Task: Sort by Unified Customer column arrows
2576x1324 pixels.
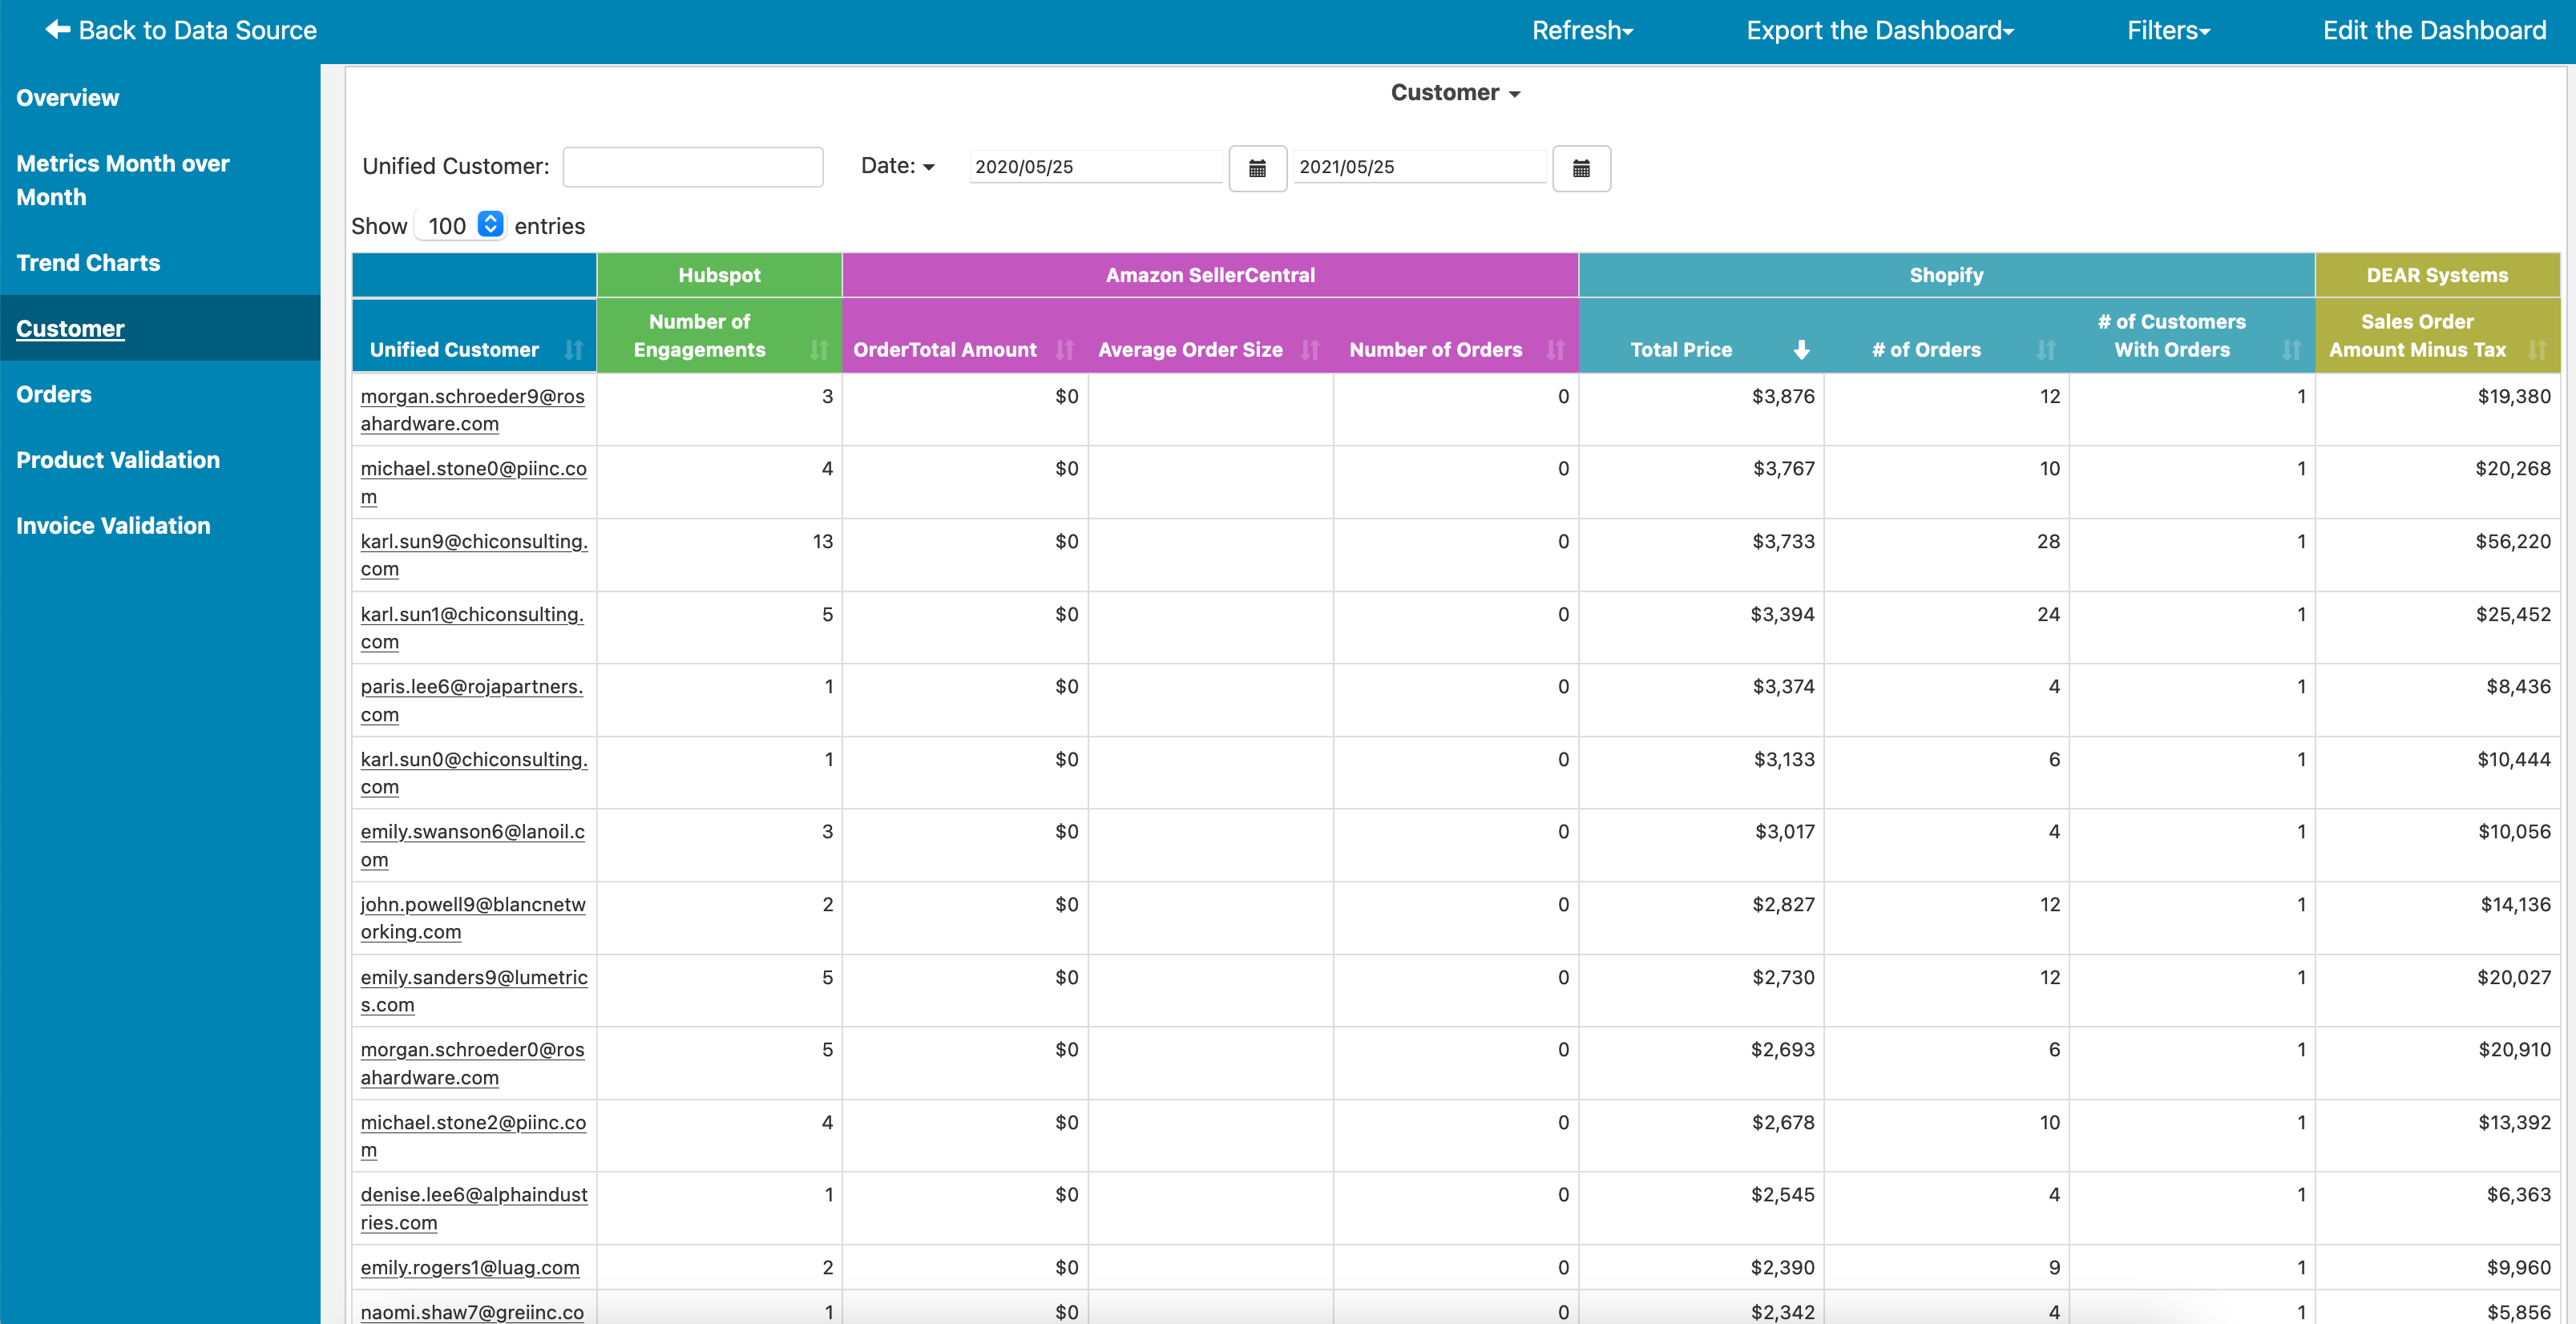Action: [x=573, y=350]
